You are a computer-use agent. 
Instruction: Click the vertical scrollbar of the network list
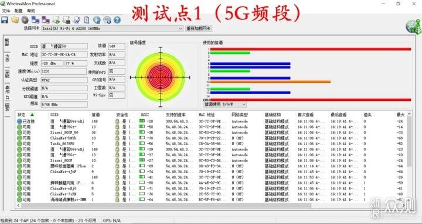point(409,157)
